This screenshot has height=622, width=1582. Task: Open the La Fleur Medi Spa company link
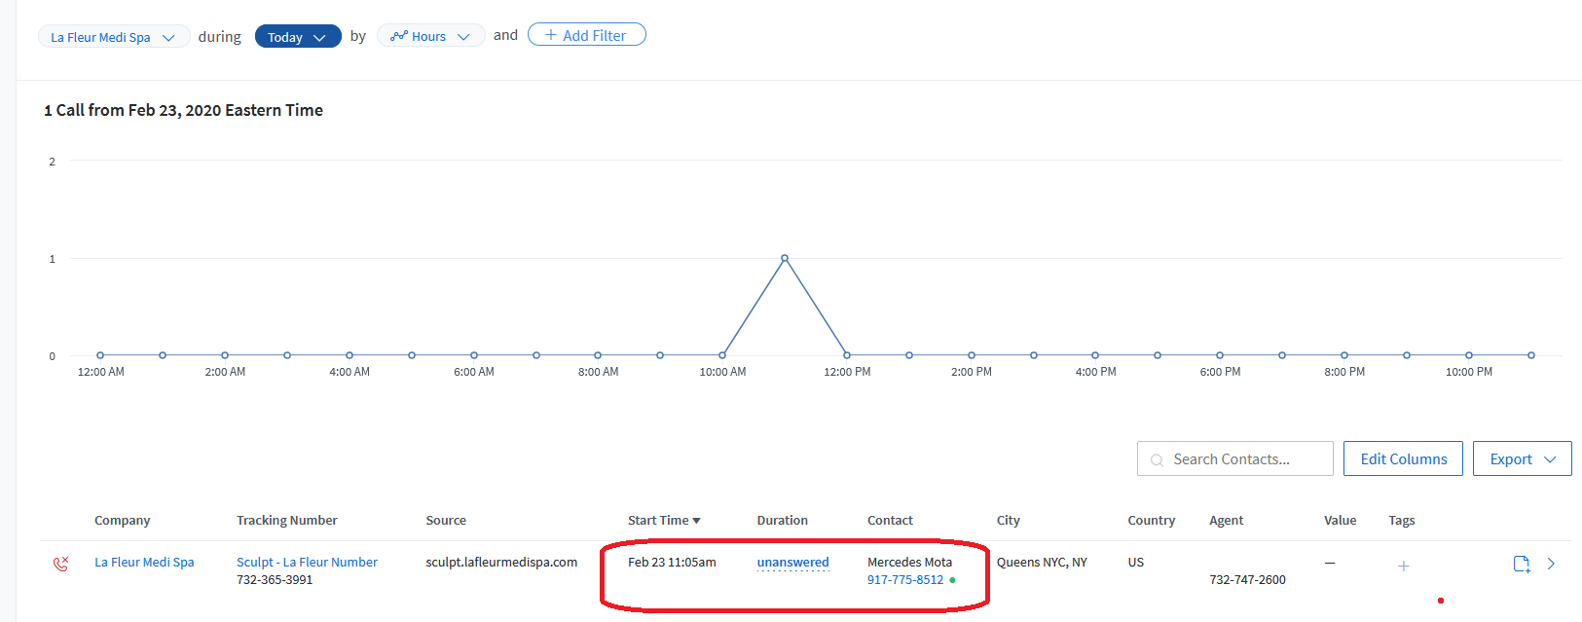(144, 562)
